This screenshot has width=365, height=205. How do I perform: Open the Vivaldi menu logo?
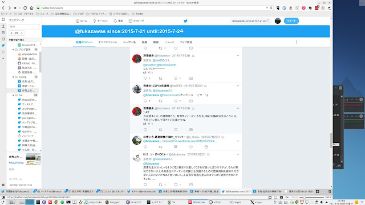[3, 2]
